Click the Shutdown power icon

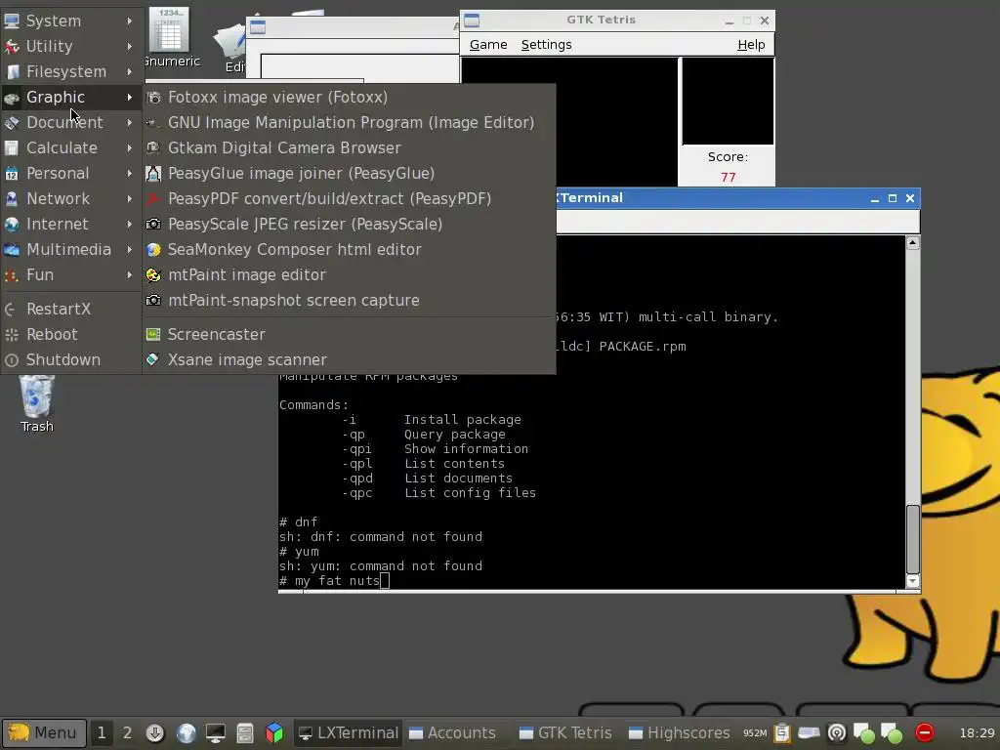[x=12, y=360]
